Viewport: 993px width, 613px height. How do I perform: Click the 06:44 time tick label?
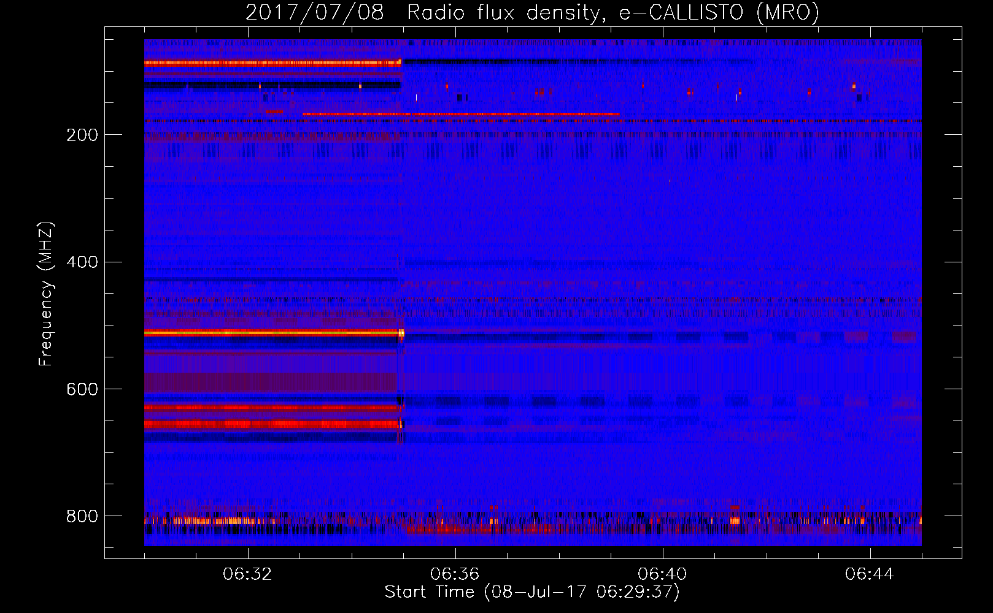click(870, 574)
